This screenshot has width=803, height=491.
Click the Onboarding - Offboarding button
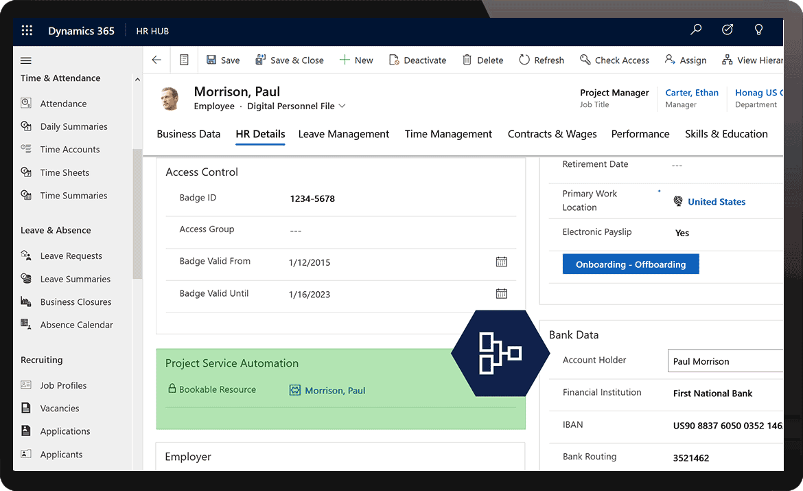[x=630, y=264]
